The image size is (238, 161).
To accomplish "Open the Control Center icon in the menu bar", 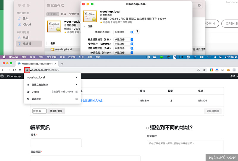I will click(221, 57).
